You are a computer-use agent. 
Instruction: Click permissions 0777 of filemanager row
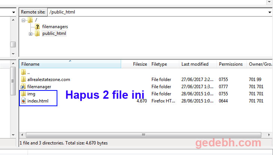click(x=223, y=87)
